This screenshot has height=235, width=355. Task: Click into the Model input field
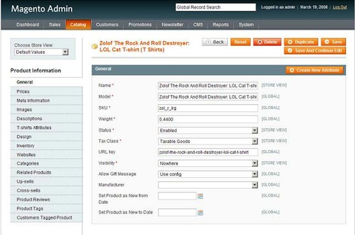(208, 97)
